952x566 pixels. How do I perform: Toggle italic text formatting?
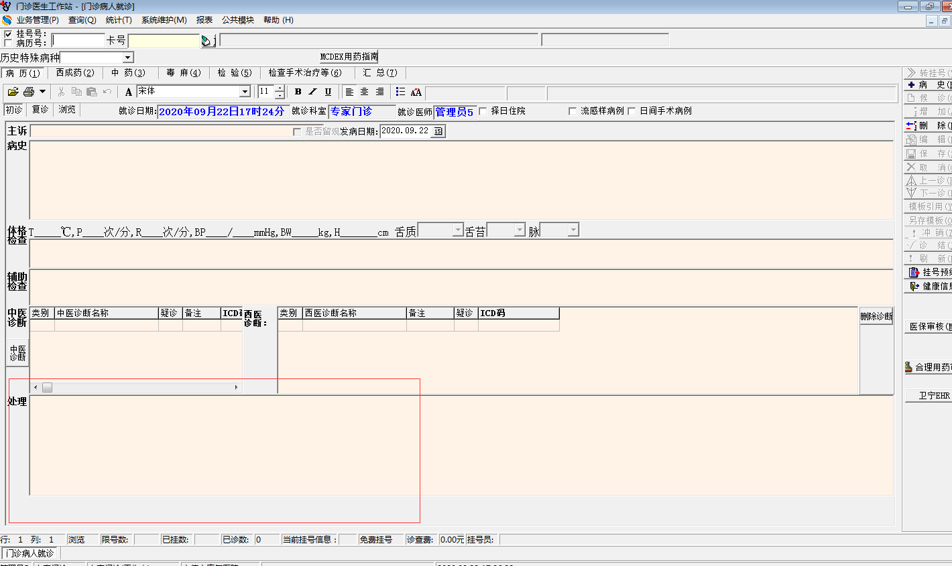click(x=313, y=92)
